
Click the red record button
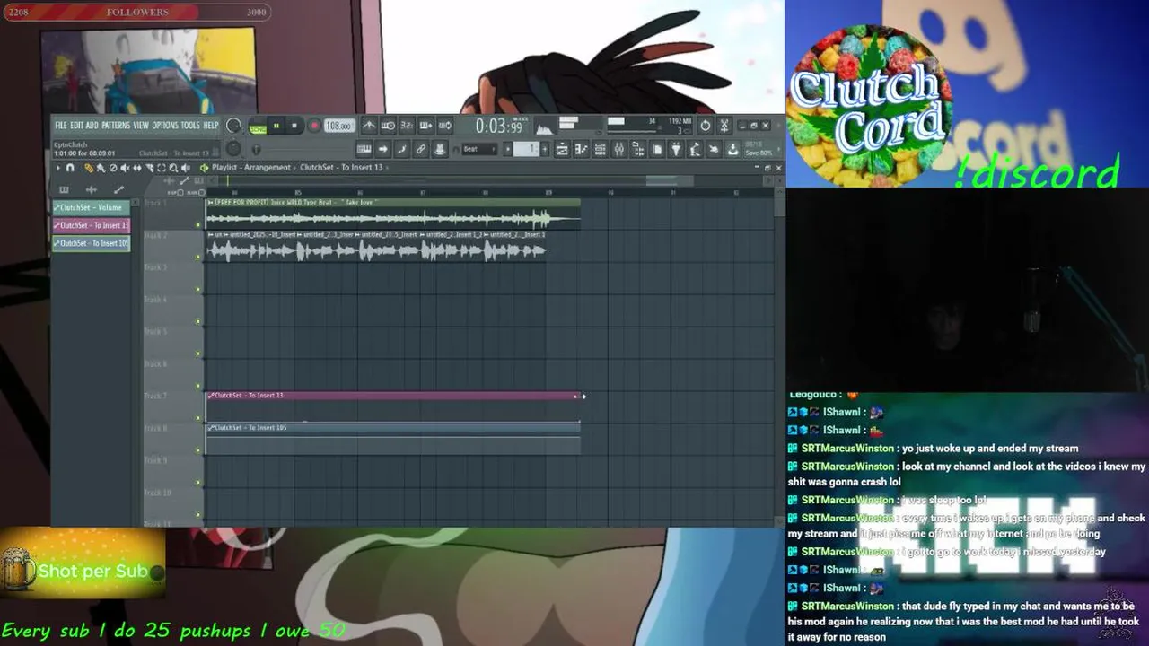pyautogui.click(x=314, y=126)
